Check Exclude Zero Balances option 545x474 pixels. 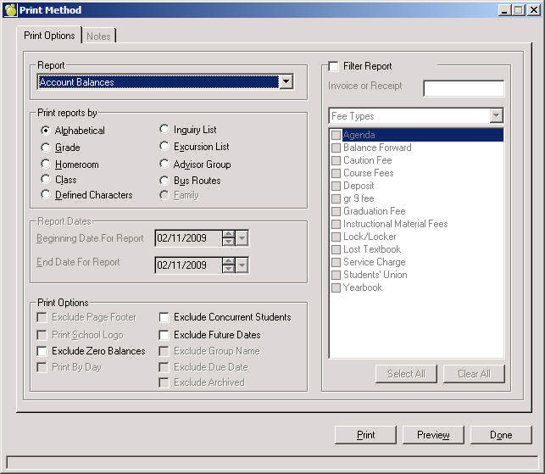click(x=42, y=351)
